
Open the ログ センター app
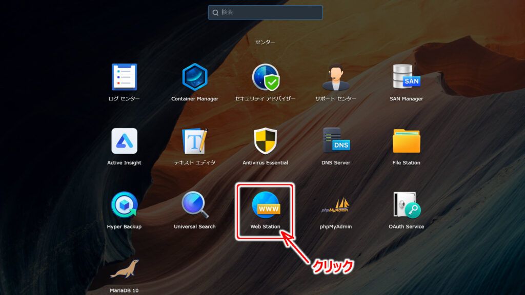click(x=124, y=77)
